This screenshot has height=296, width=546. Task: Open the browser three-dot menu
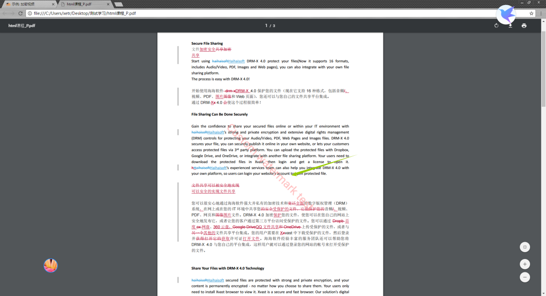541,13
